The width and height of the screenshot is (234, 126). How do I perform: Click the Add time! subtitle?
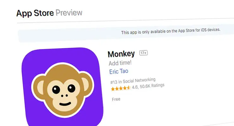point(120,63)
